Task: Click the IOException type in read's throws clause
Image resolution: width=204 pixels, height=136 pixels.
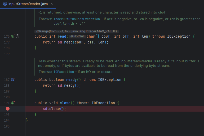Action: pyautogui.click(x=179, y=36)
